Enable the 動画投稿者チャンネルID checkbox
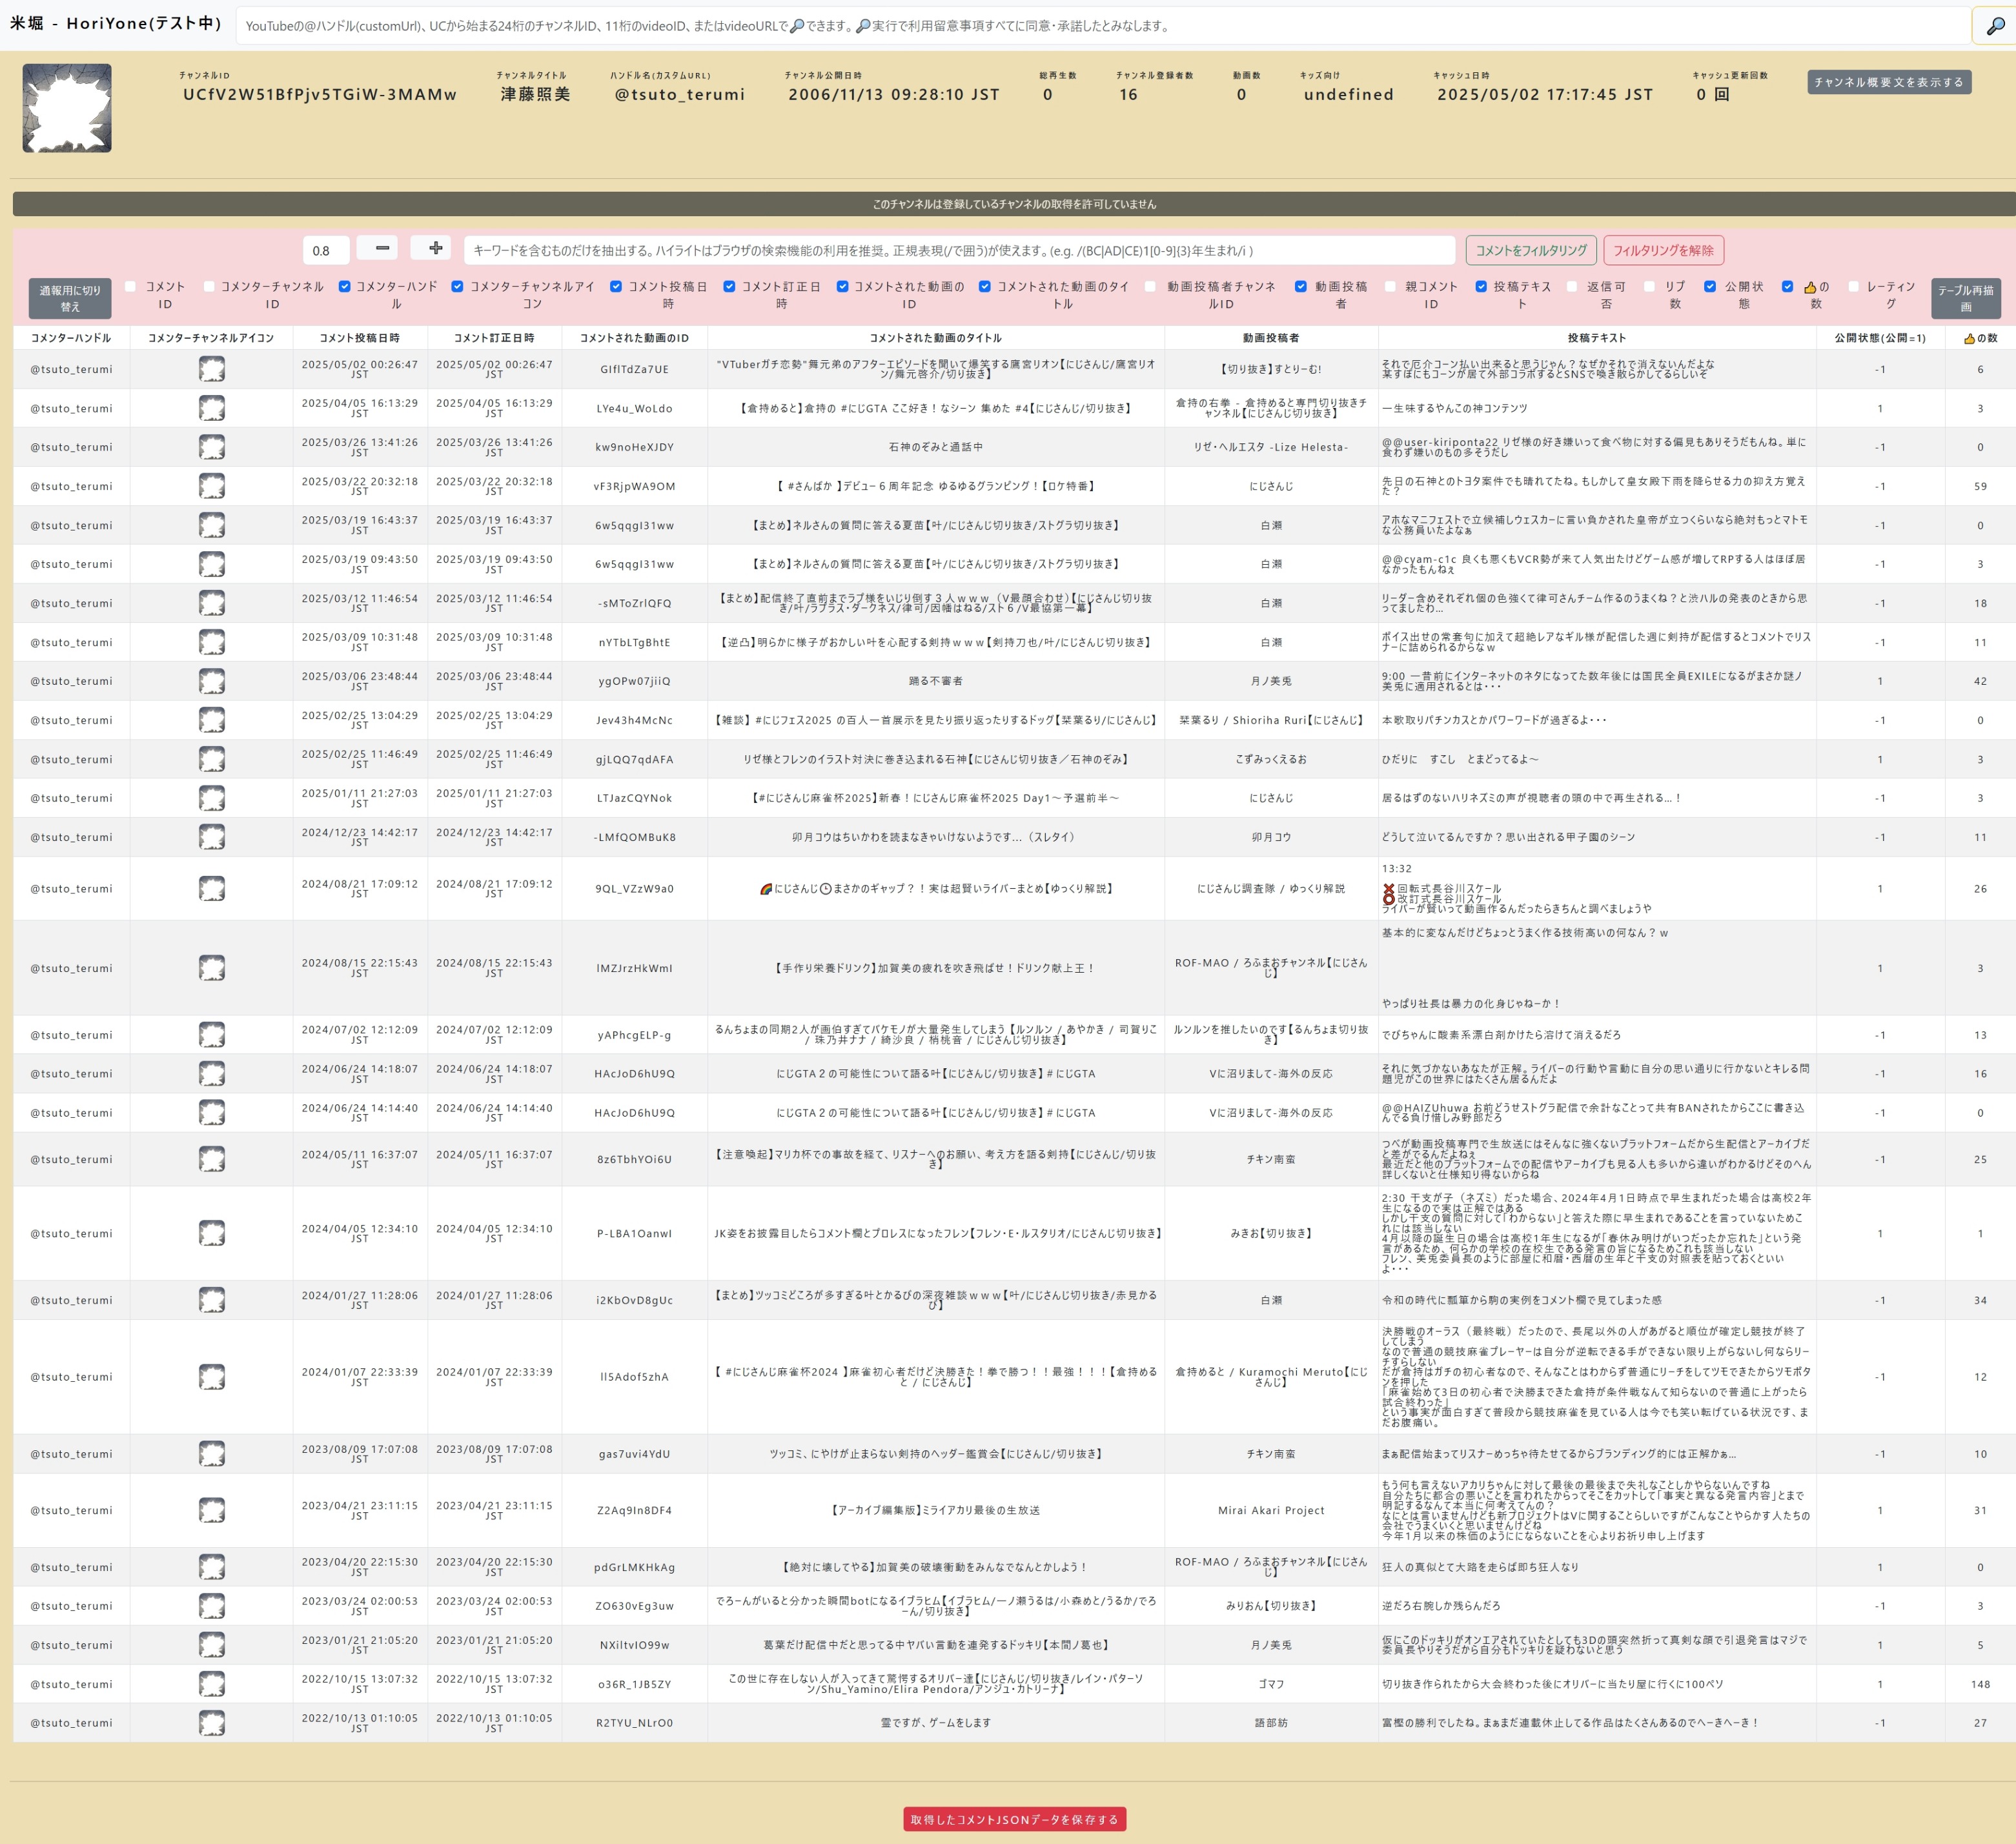 (1150, 286)
